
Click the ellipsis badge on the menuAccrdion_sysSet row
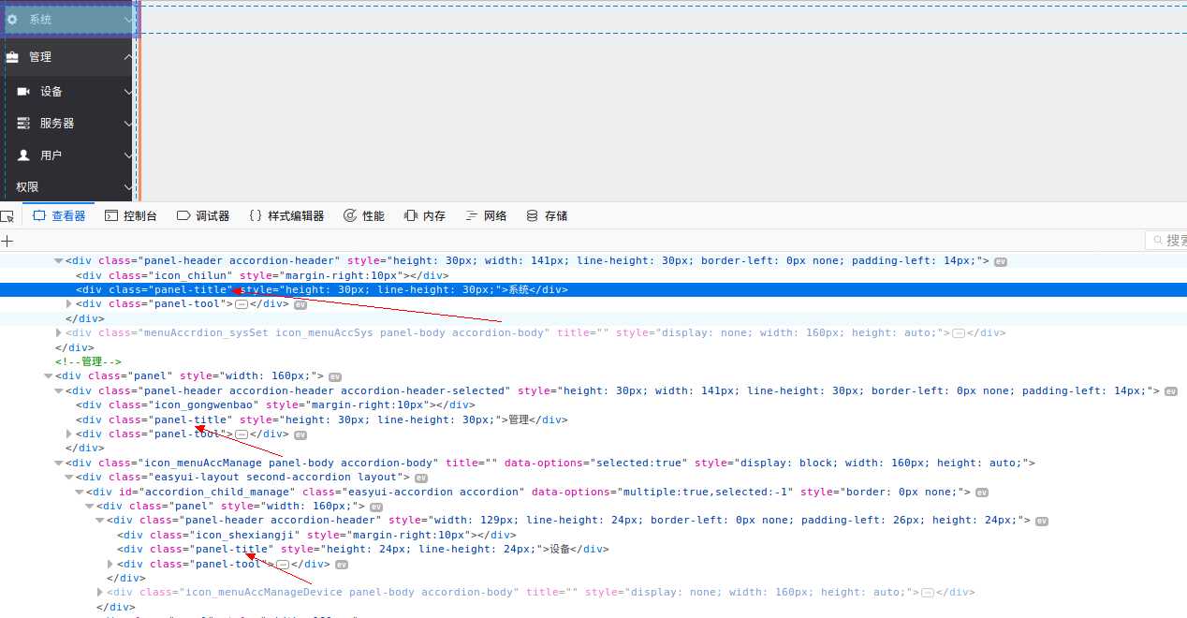[x=959, y=333]
